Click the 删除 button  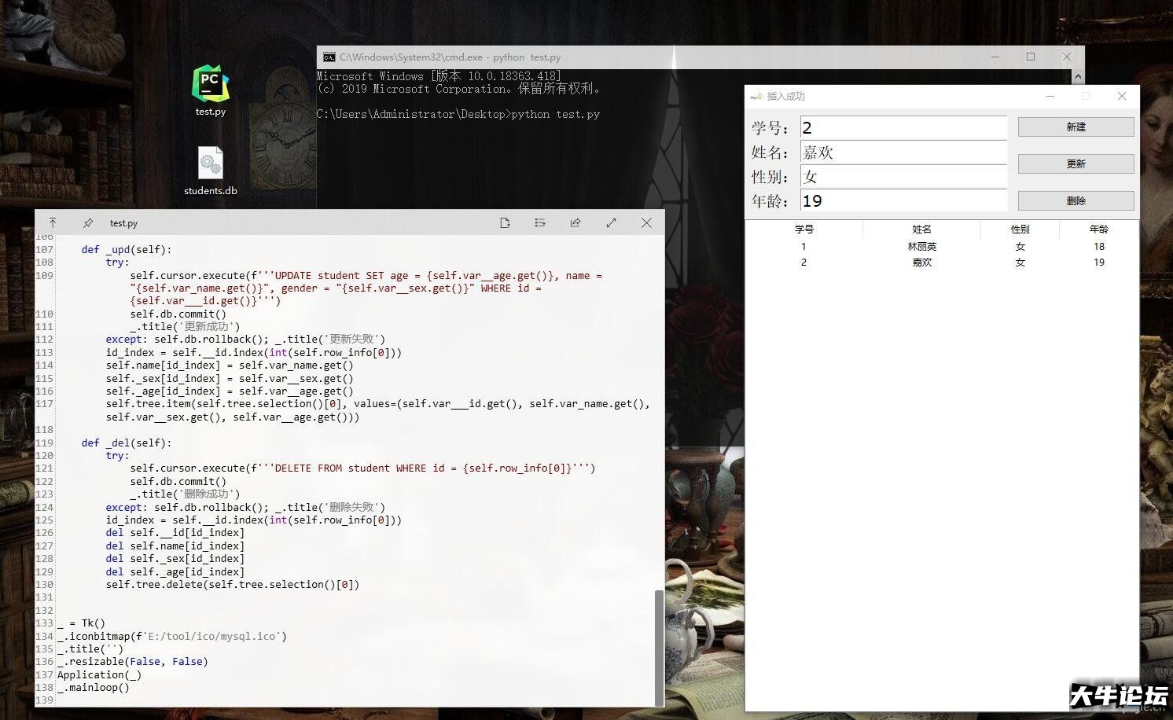pos(1076,200)
